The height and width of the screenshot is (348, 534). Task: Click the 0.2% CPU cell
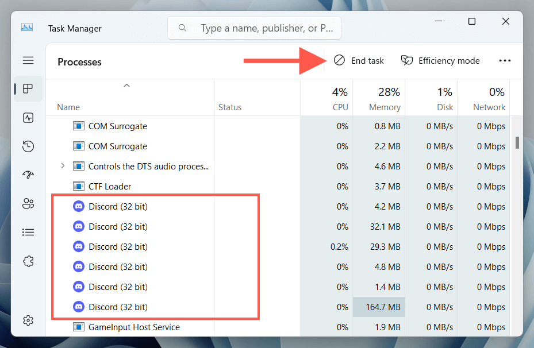(326, 246)
